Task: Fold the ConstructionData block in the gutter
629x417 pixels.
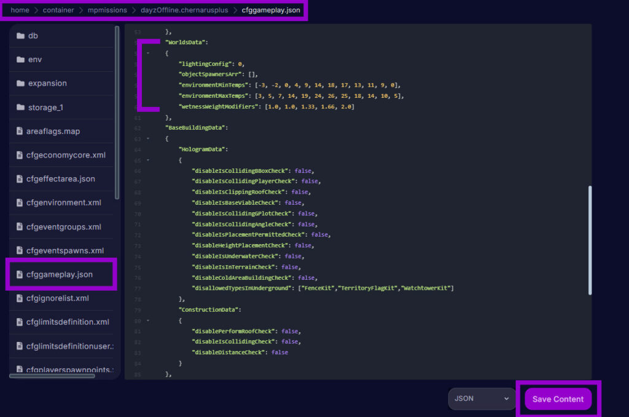Action: coord(148,320)
